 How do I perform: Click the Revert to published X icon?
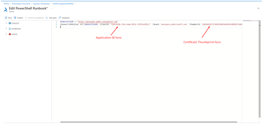click(x=26, y=18)
